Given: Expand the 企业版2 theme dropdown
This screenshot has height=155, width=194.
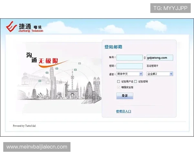Looking at the screenshot, I should point(160,74).
